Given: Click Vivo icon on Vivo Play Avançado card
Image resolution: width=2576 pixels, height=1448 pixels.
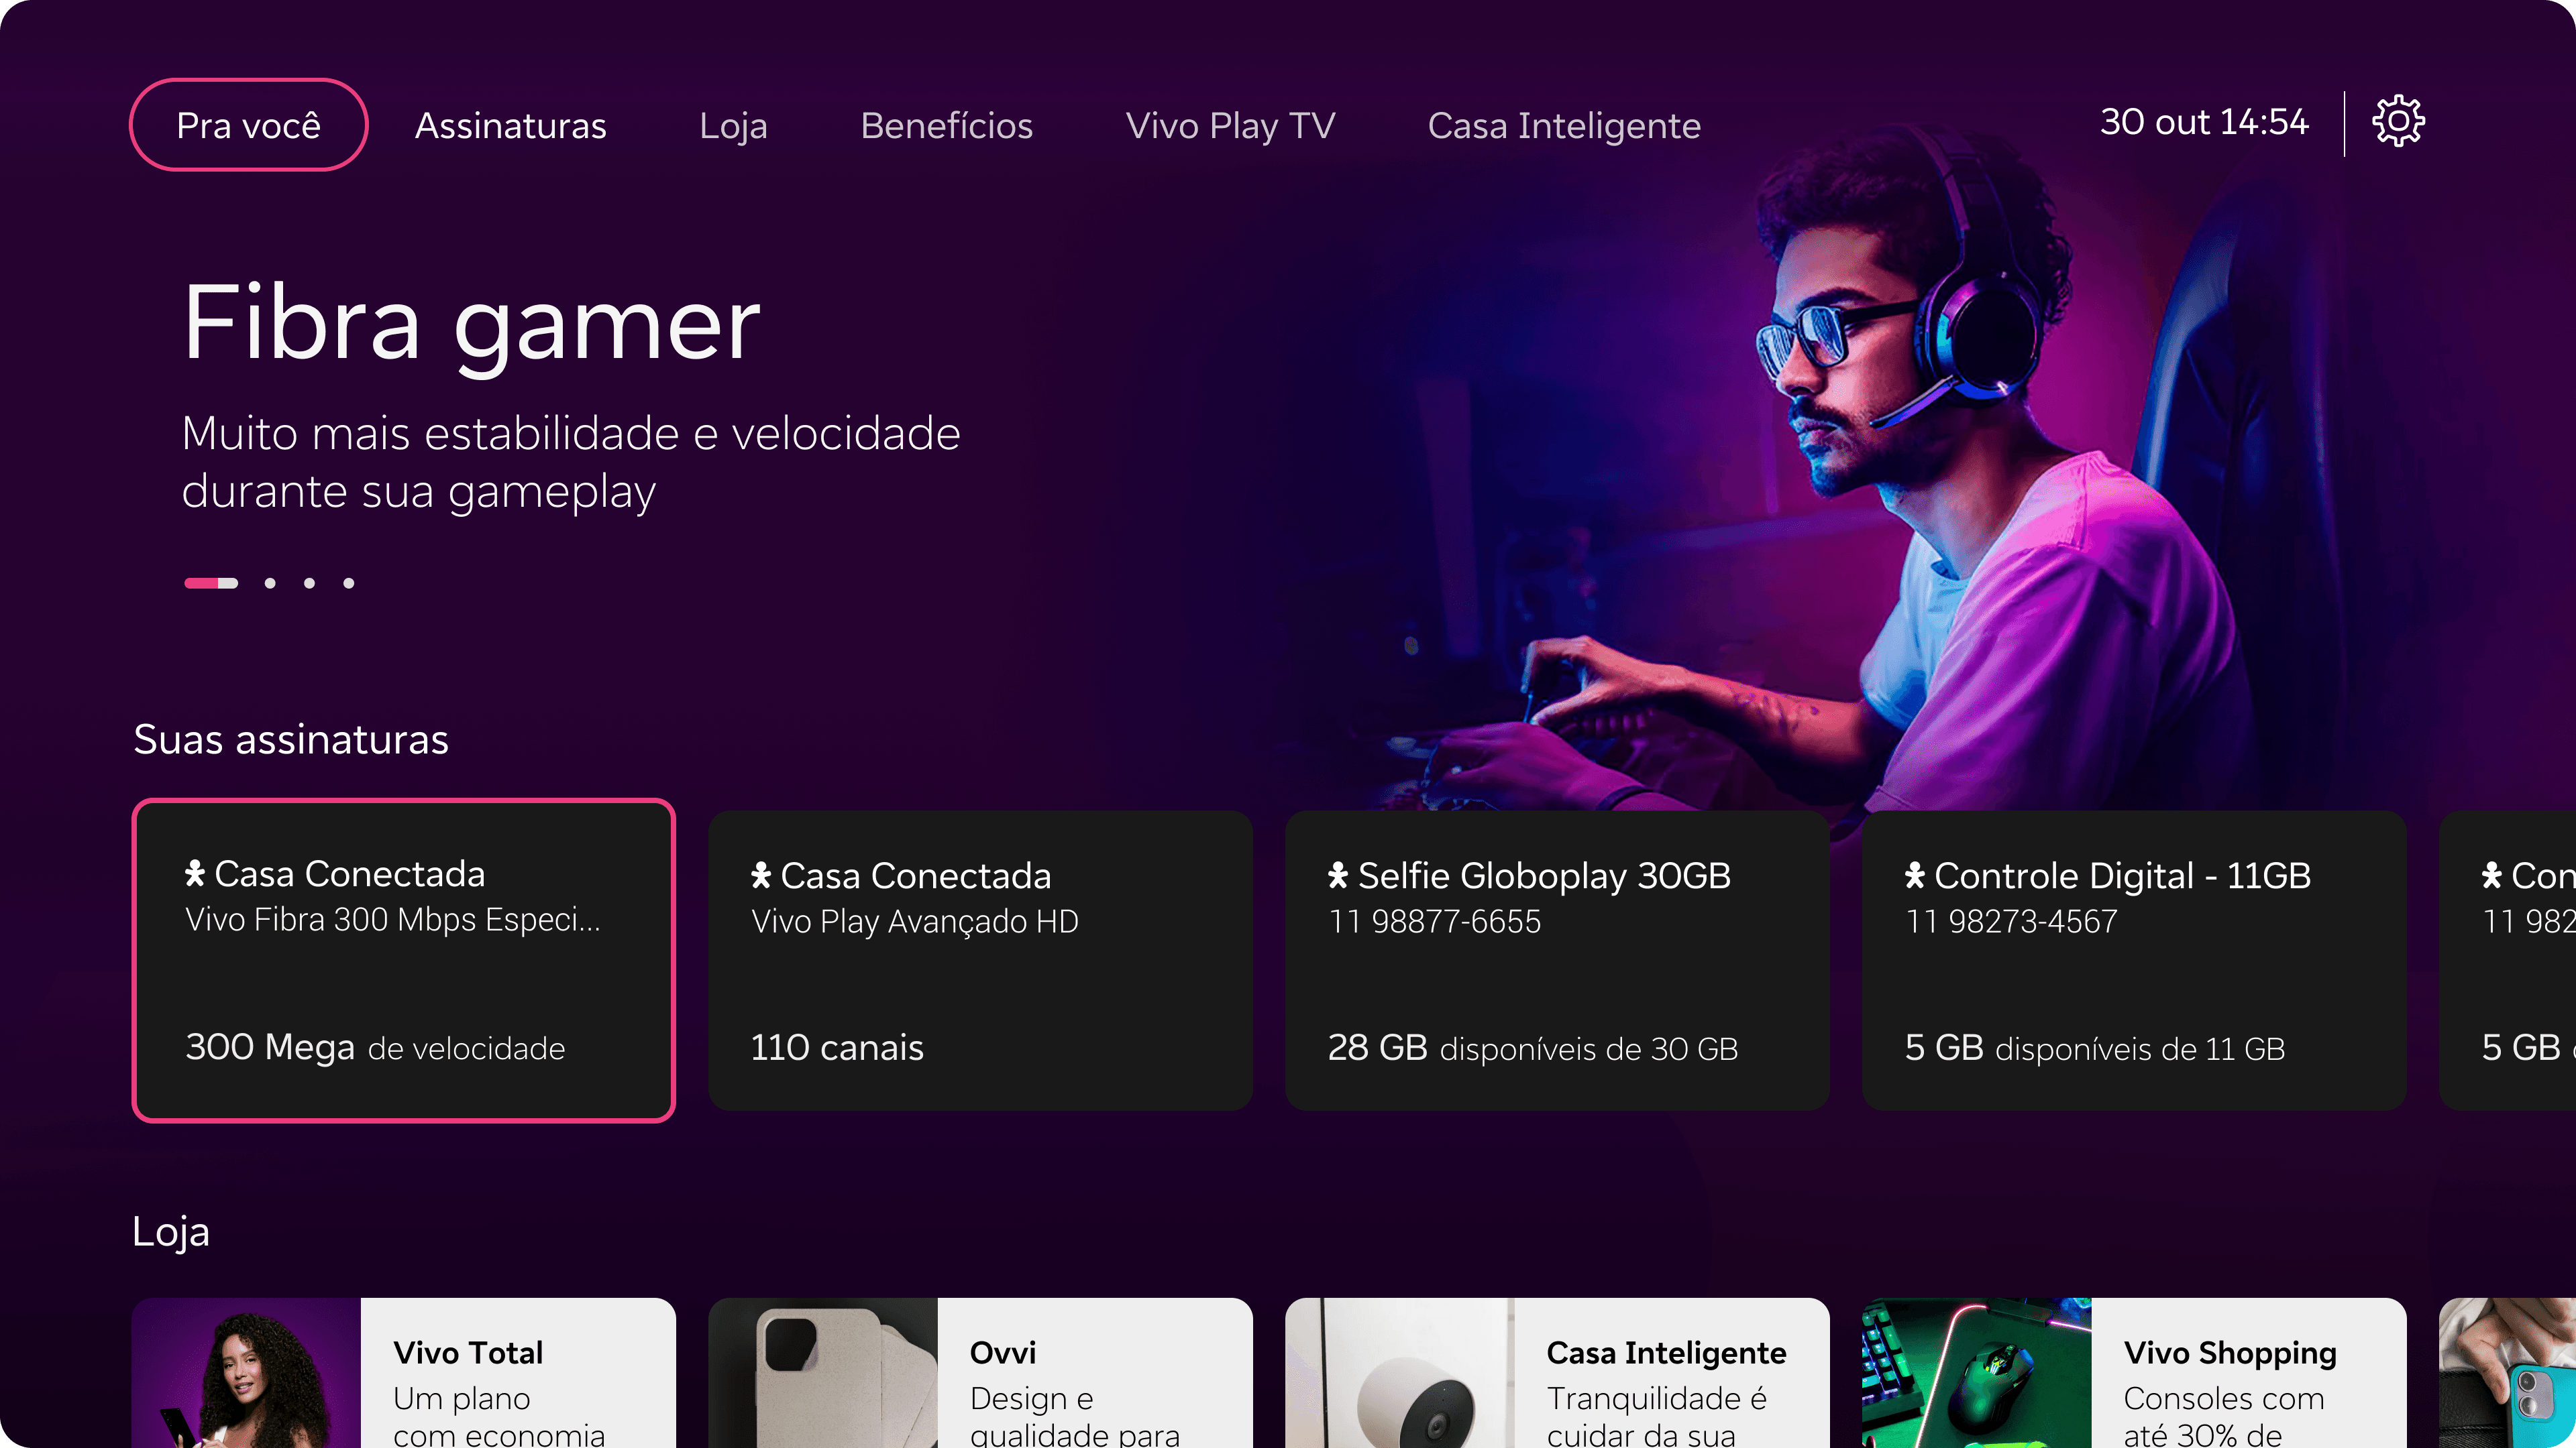Looking at the screenshot, I should coord(761,876).
